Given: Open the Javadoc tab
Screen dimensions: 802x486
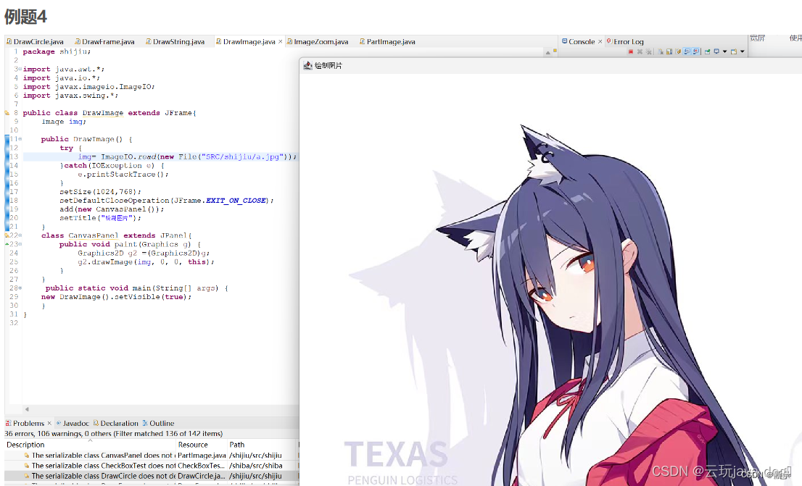Looking at the screenshot, I should (72, 423).
